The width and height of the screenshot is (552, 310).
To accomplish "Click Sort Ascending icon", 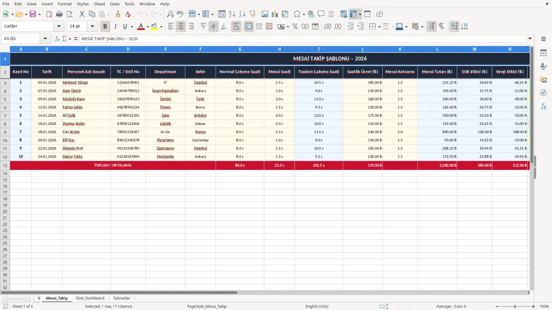I will [232, 14].
